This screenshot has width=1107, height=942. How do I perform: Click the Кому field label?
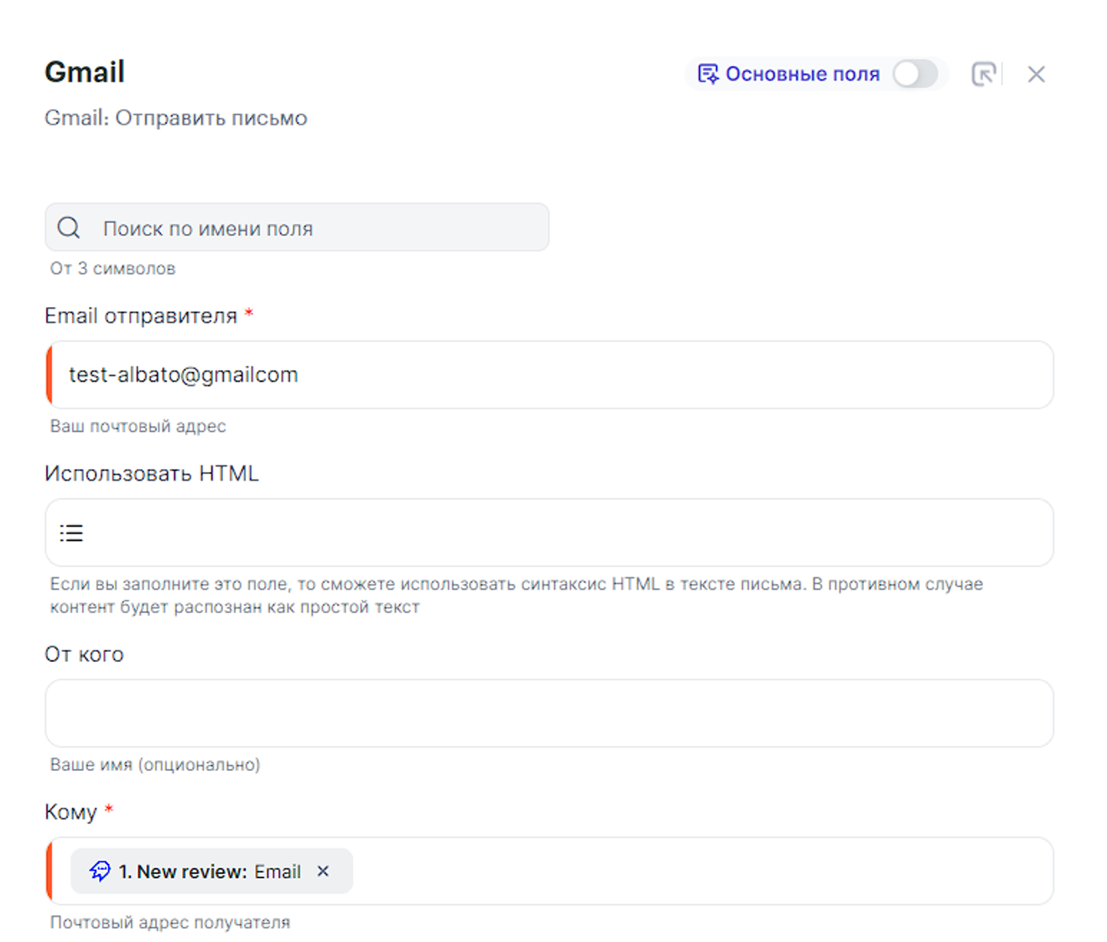[70, 812]
